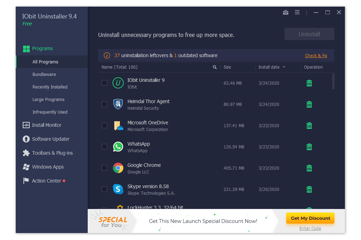Select the Skype version 8.58 checkbox
Screen dimensions: 361x240
click(104, 189)
